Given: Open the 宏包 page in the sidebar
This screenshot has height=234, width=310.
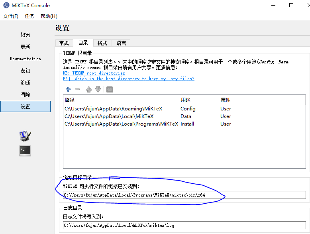Looking at the screenshot, I should tap(26, 71).
